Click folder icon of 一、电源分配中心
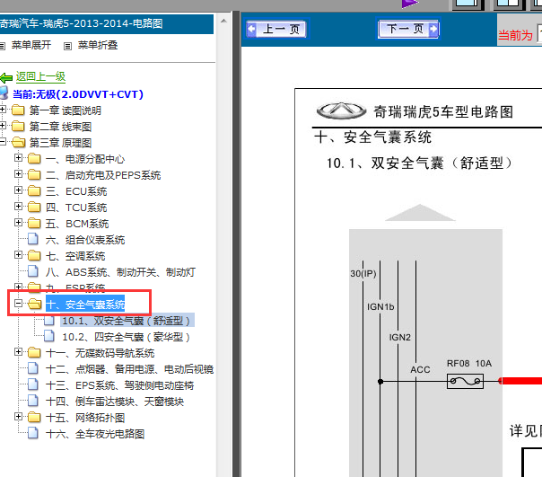This screenshot has width=542, height=477. point(34,158)
